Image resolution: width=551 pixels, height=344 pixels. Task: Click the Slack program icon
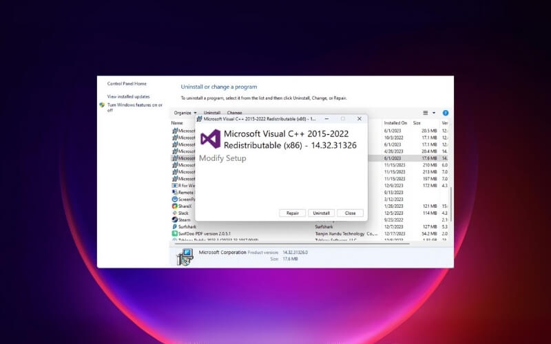(175, 213)
